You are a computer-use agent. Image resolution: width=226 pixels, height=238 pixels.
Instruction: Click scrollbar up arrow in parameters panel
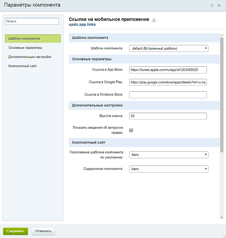pyautogui.click(x=222, y=36)
